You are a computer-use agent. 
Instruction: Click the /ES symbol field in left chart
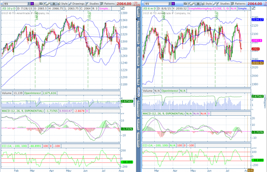pos(15,4)
